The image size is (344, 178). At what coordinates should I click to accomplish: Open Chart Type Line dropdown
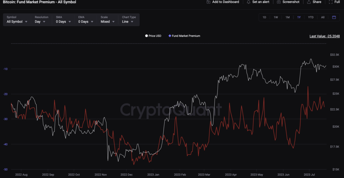pyautogui.click(x=128, y=22)
